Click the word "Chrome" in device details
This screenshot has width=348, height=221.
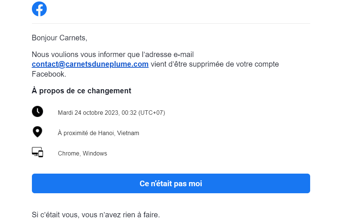[x=68, y=153]
